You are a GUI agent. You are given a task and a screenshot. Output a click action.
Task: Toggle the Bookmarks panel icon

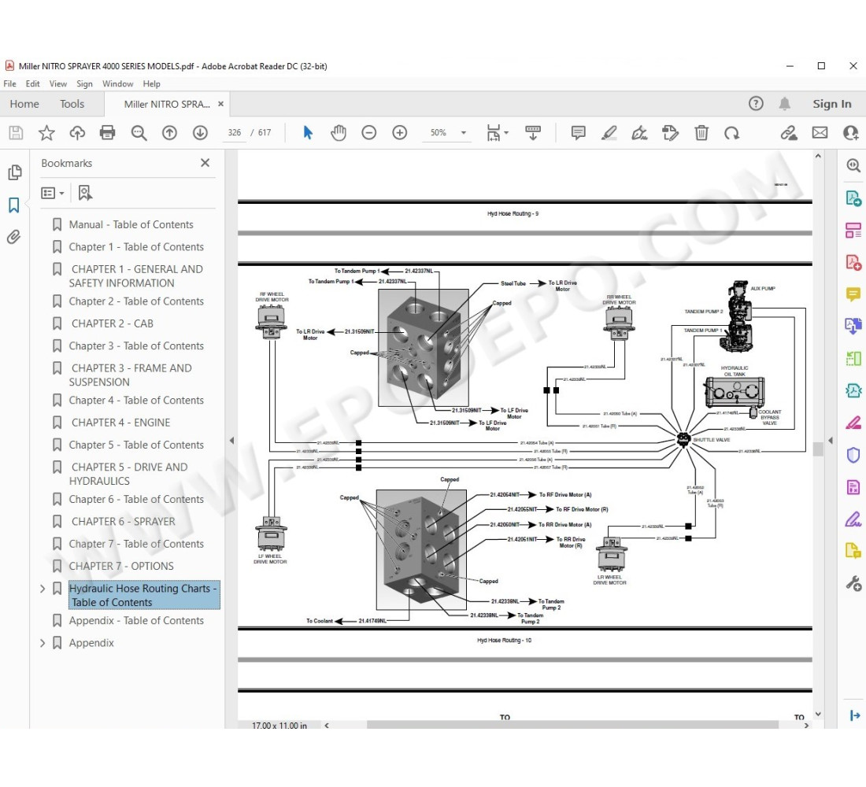[x=14, y=205]
